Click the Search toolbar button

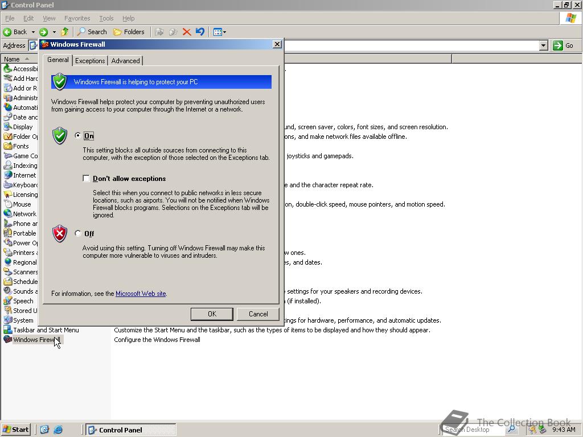92,32
